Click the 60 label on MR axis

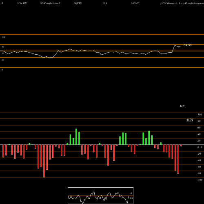click(199, 128)
